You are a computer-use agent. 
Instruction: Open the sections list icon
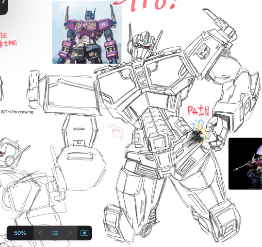[x=55, y=233]
